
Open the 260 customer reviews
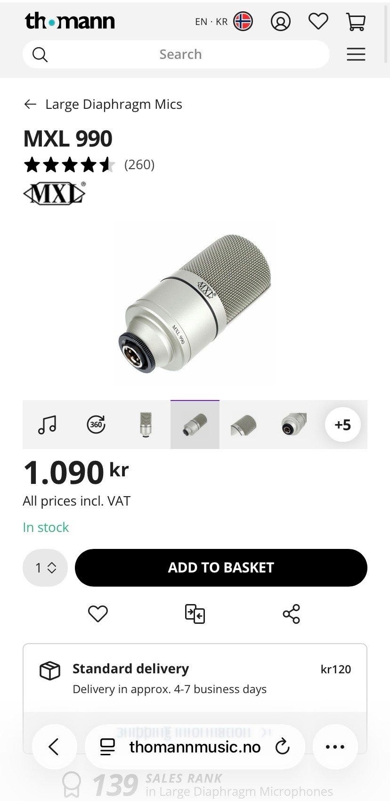tap(139, 164)
